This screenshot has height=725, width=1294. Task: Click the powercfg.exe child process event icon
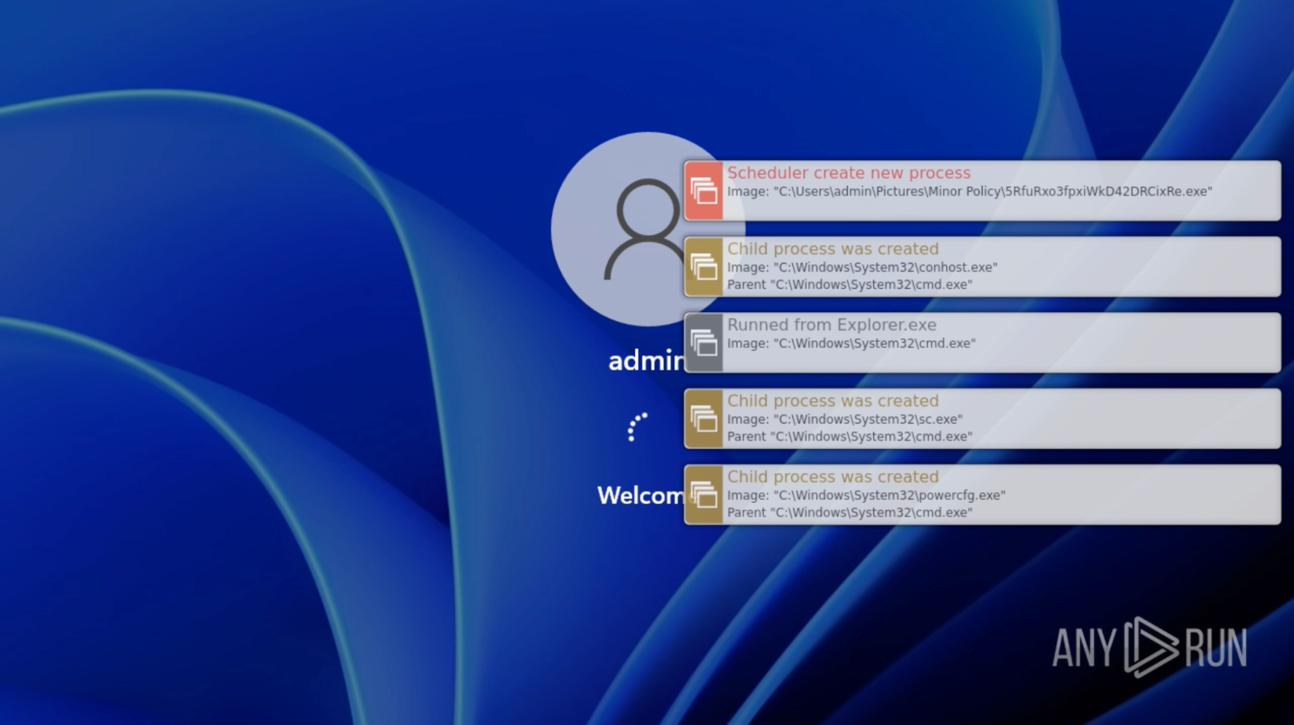tap(704, 495)
